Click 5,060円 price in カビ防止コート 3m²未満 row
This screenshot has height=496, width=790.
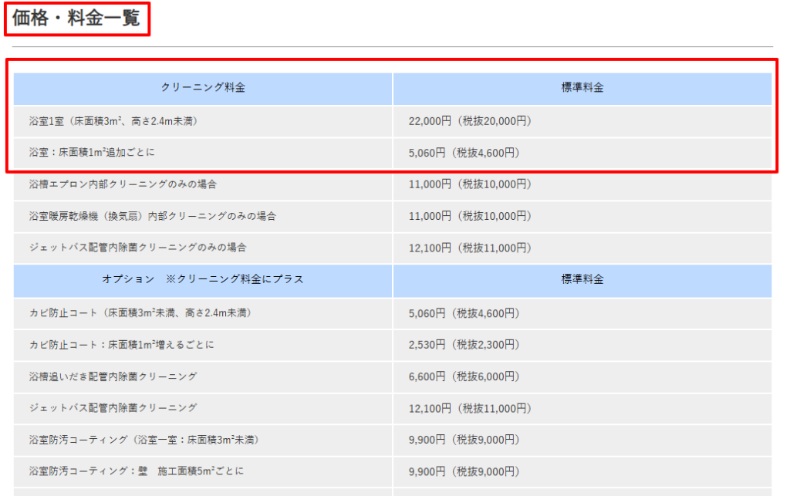(x=464, y=314)
